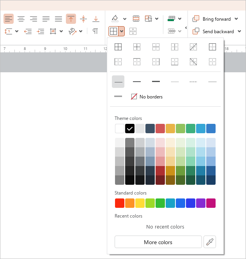The image size is (246, 259).
Task: Toggle vertical align top
Action: tap(71, 19)
